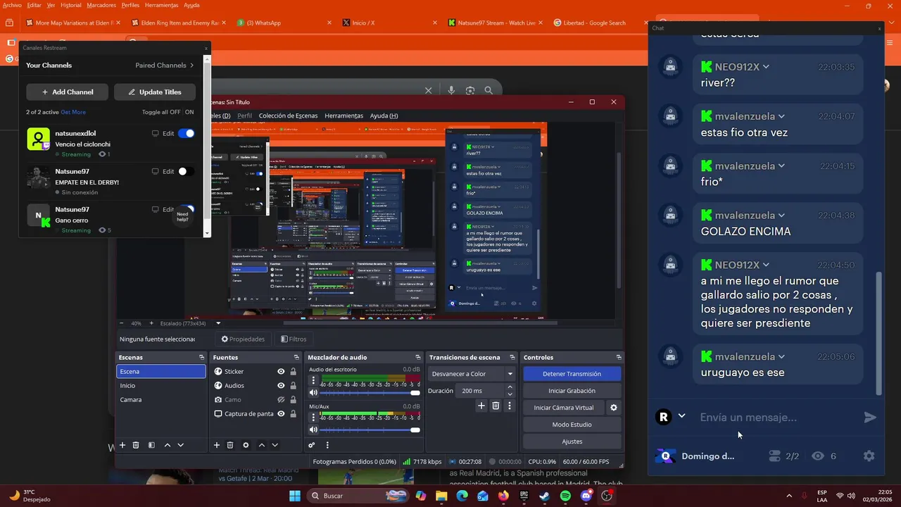901x507 pixels.
Task: Open the mvalenzuela uruguayo es ese dropdown
Action: 781,356
